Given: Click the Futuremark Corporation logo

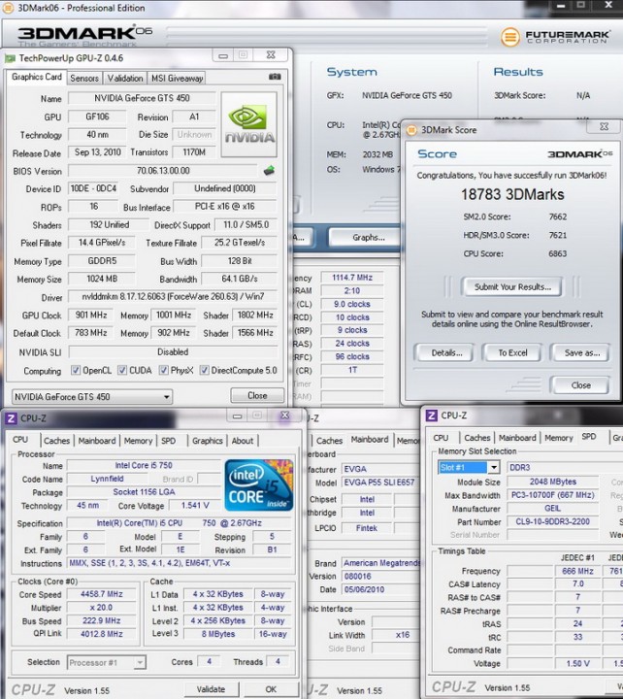Looking at the screenshot, I should 556,37.
